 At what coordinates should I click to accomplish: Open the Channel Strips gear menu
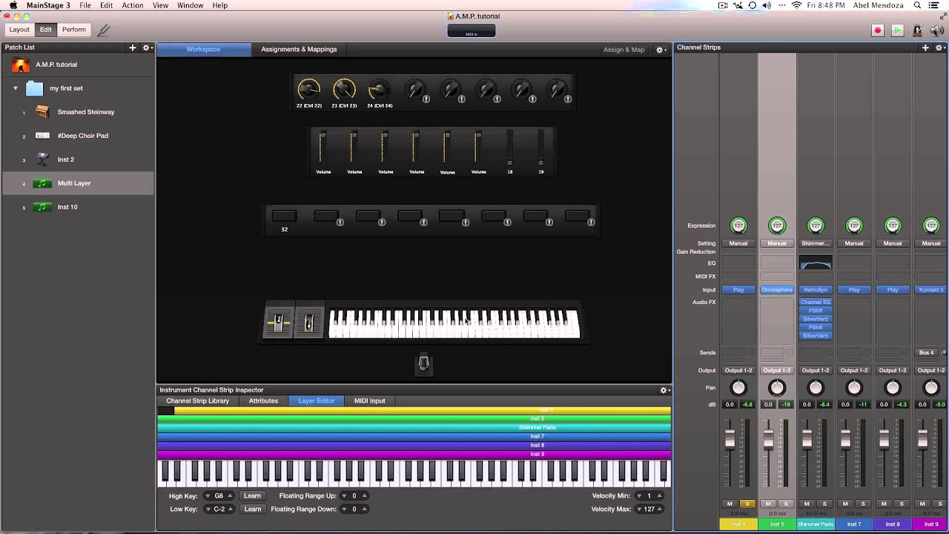939,47
